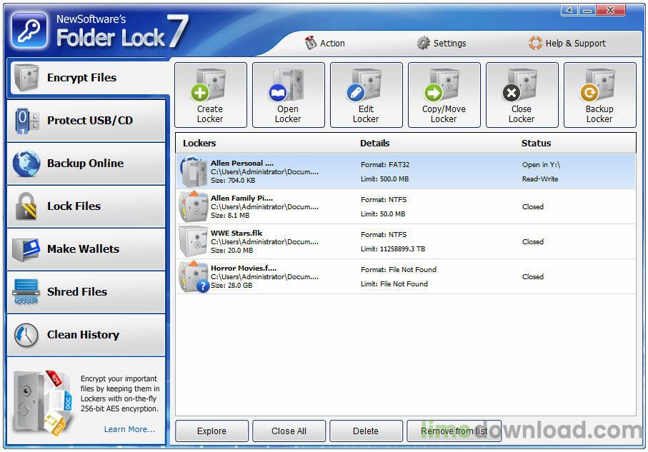Viewport: 648px width, 452px height.
Task: Click the Create Locker safe icon
Action: coord(209,85)
